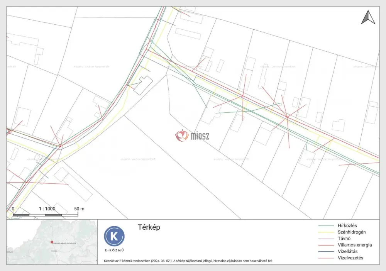Screen dimensions: 386x271
Task: Click the Hírközlés green legend line
Action: (326, 226)
